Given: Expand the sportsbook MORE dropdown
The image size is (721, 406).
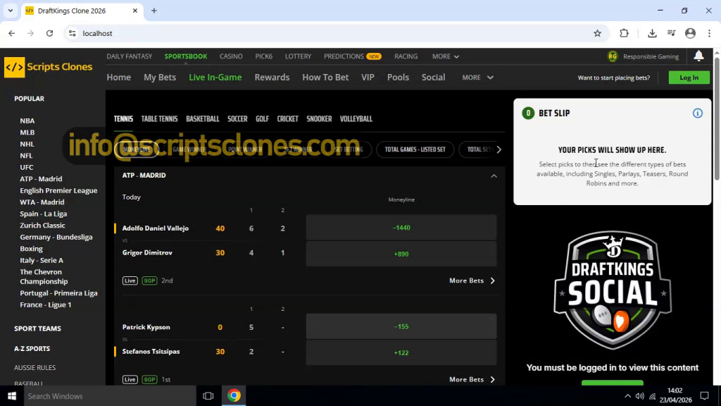Looking at the screenshot, I should point(478,78).
